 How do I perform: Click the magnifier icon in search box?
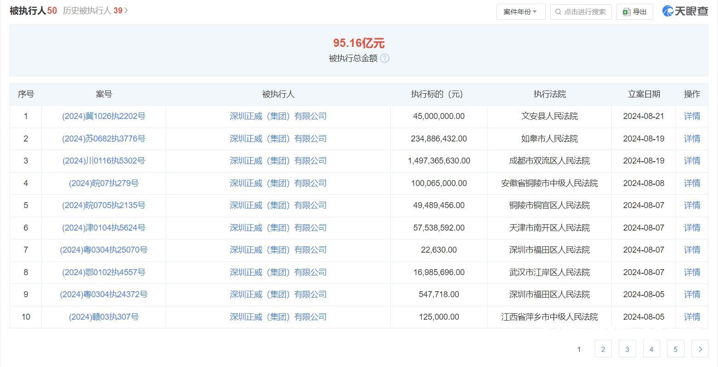pyautogui.click(x=558, y=12)
